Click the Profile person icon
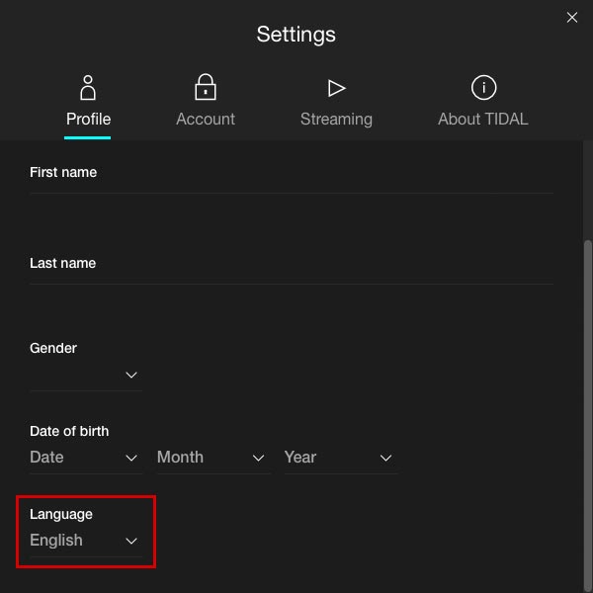The height and width of the screenshot is (593, 593). 88,88
